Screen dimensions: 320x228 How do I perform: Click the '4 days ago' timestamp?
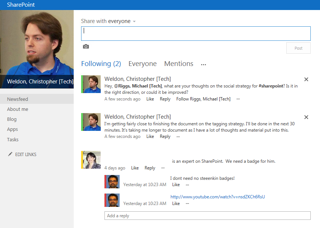pyautogui.click(x=115, y=168)
